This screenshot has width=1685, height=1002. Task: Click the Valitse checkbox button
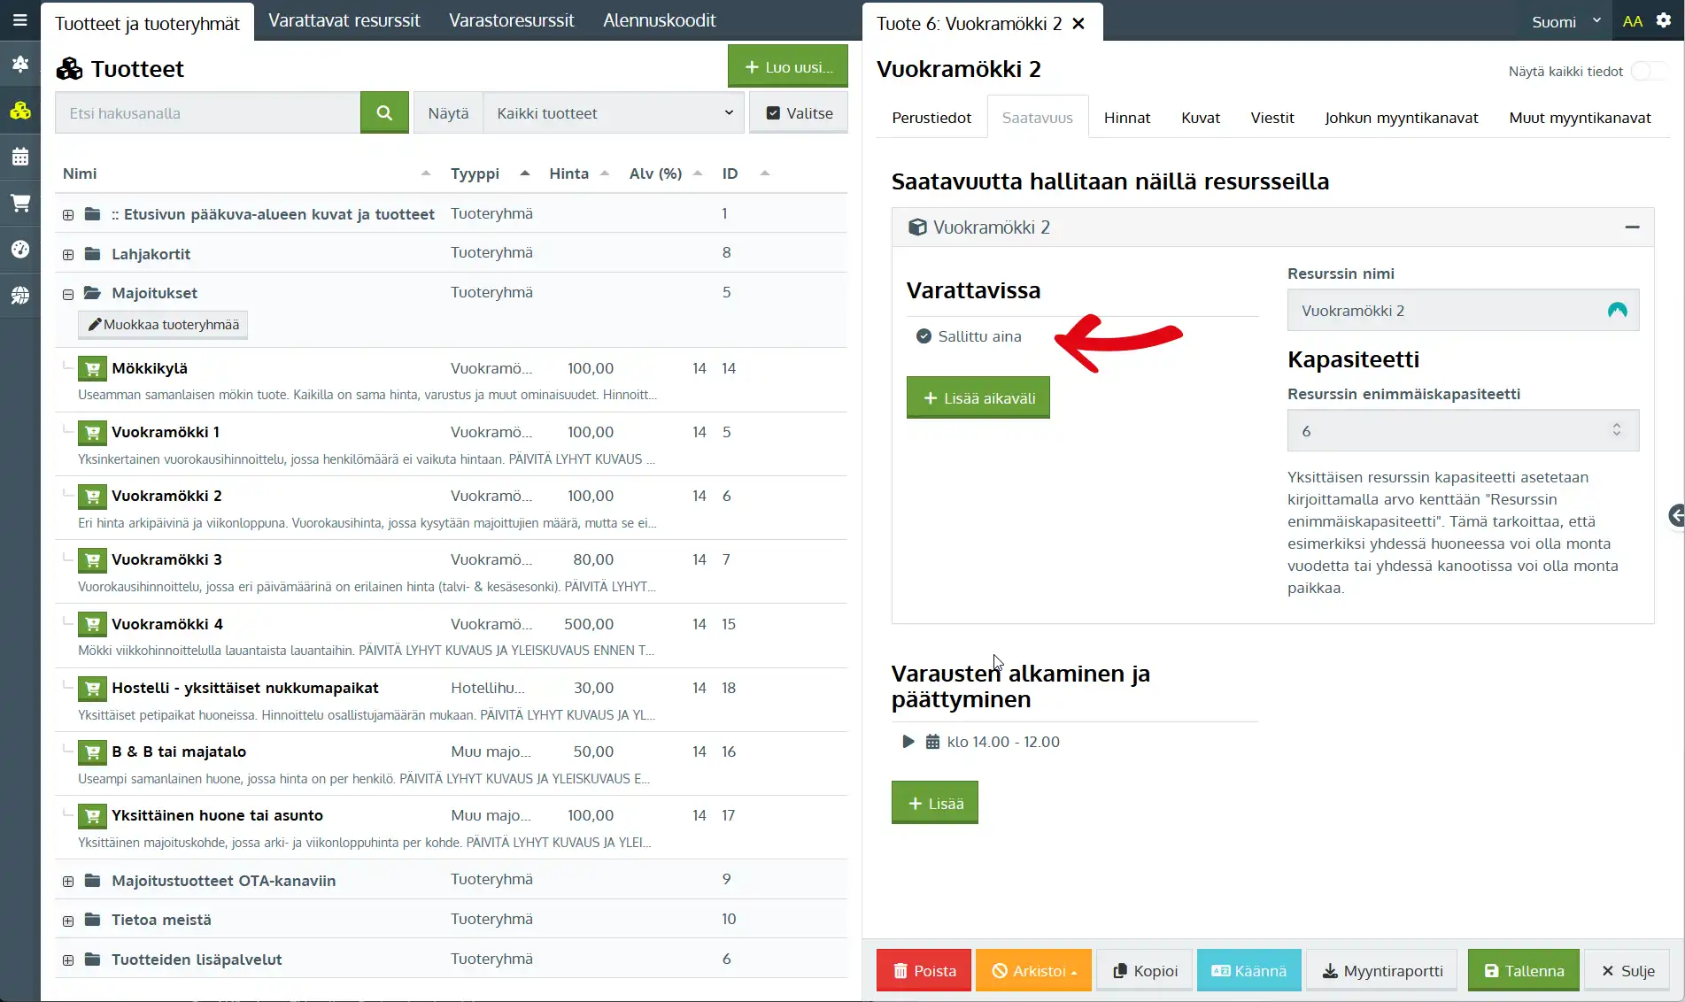(x=799, y=113)
